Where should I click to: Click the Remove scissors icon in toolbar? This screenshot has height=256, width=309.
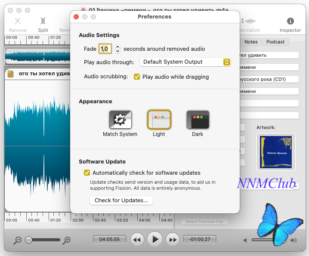(18, 21)
